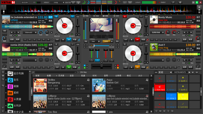
Task: Trigger the 15. Synth Melo sampler pad
Action: (183, 105)
